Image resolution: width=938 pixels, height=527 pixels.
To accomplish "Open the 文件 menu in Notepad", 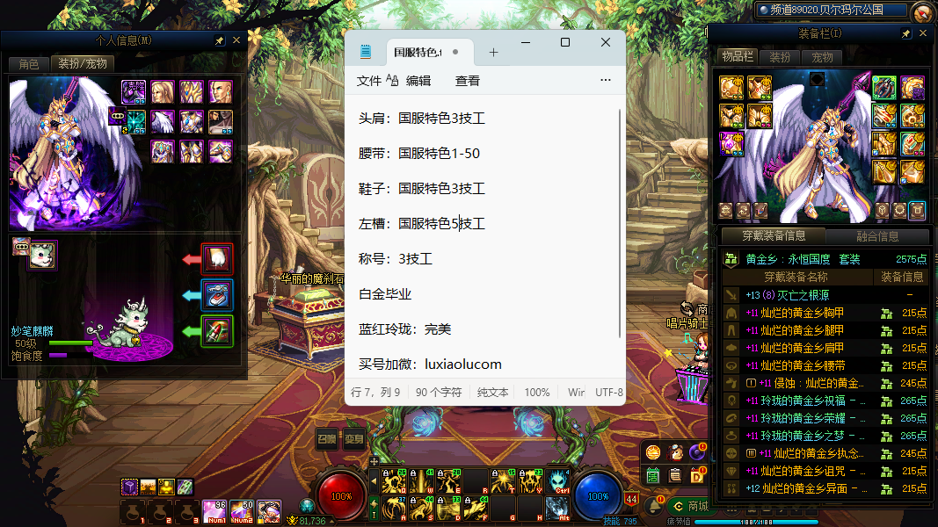I will (369, 81).
